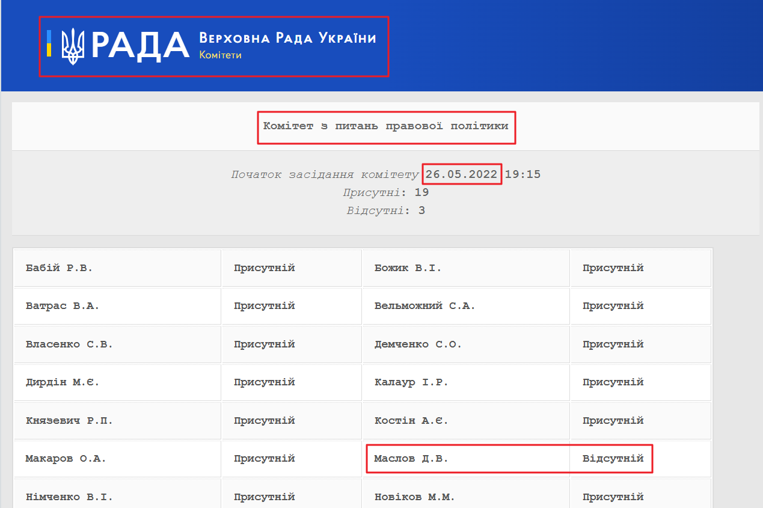Select the name Дирдін М.Є.

[63, 382]
